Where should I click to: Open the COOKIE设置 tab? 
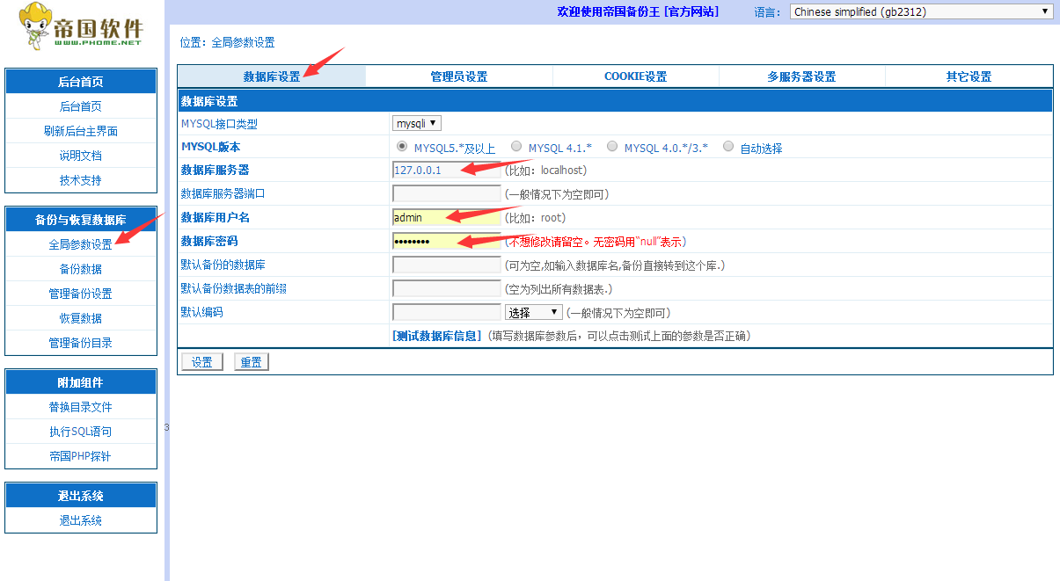(x=635, y=76)
